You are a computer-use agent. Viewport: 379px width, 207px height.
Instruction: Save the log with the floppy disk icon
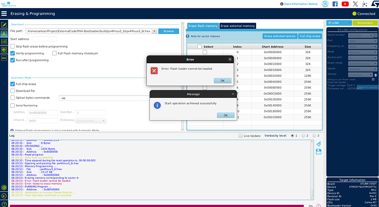tap(319, 152)
